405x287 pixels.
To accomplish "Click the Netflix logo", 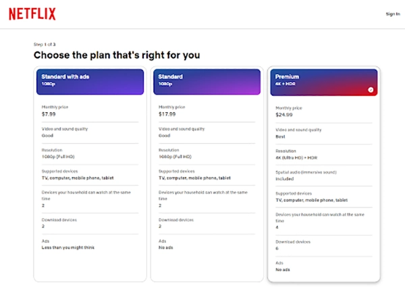I will click(33, 14).
